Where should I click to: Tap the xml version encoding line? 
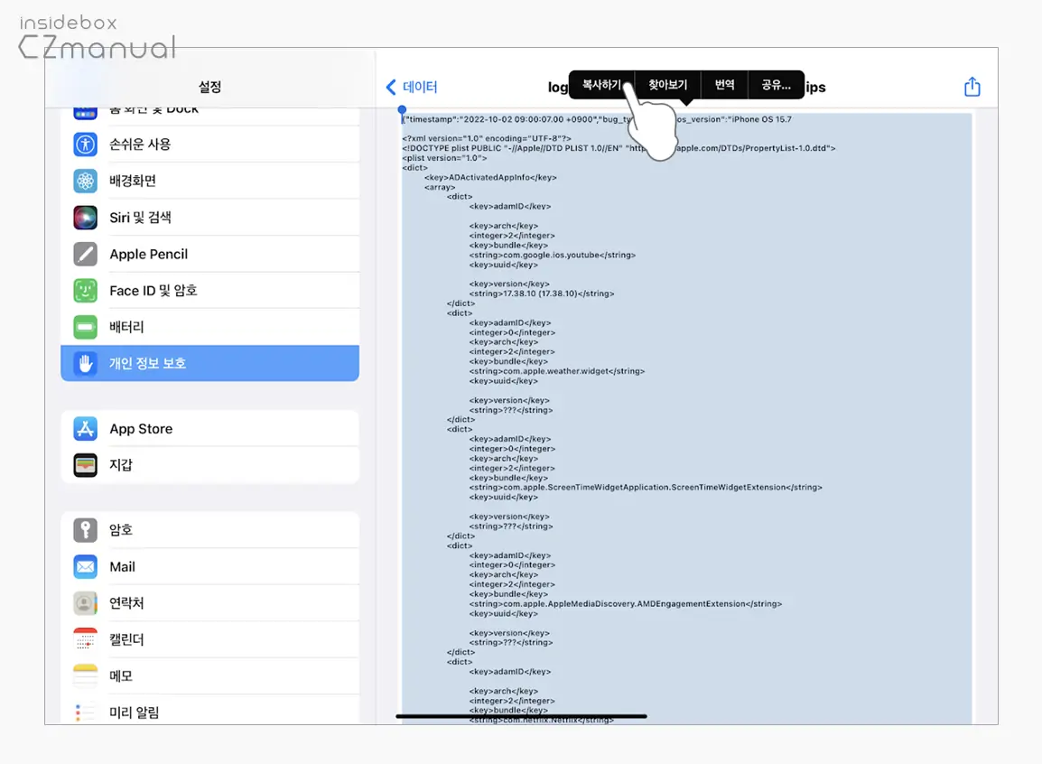[487, 138]
